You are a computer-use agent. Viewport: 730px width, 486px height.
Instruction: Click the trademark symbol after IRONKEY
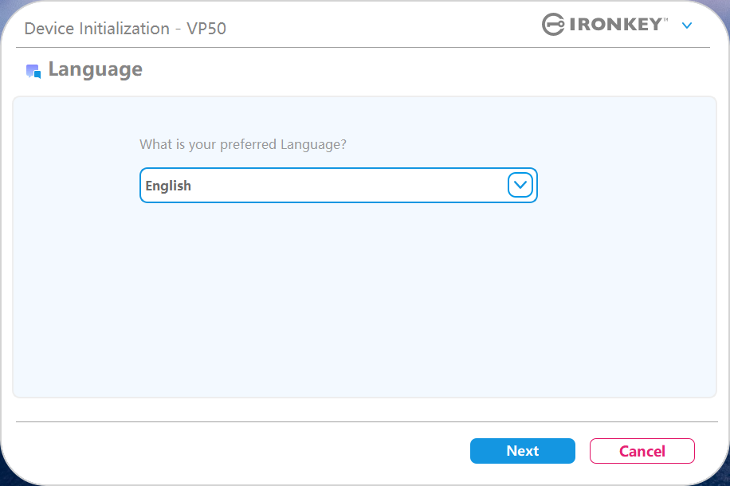point(667,19)
